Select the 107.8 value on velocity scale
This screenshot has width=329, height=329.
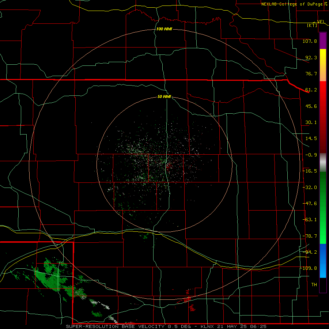coord(310,41)
